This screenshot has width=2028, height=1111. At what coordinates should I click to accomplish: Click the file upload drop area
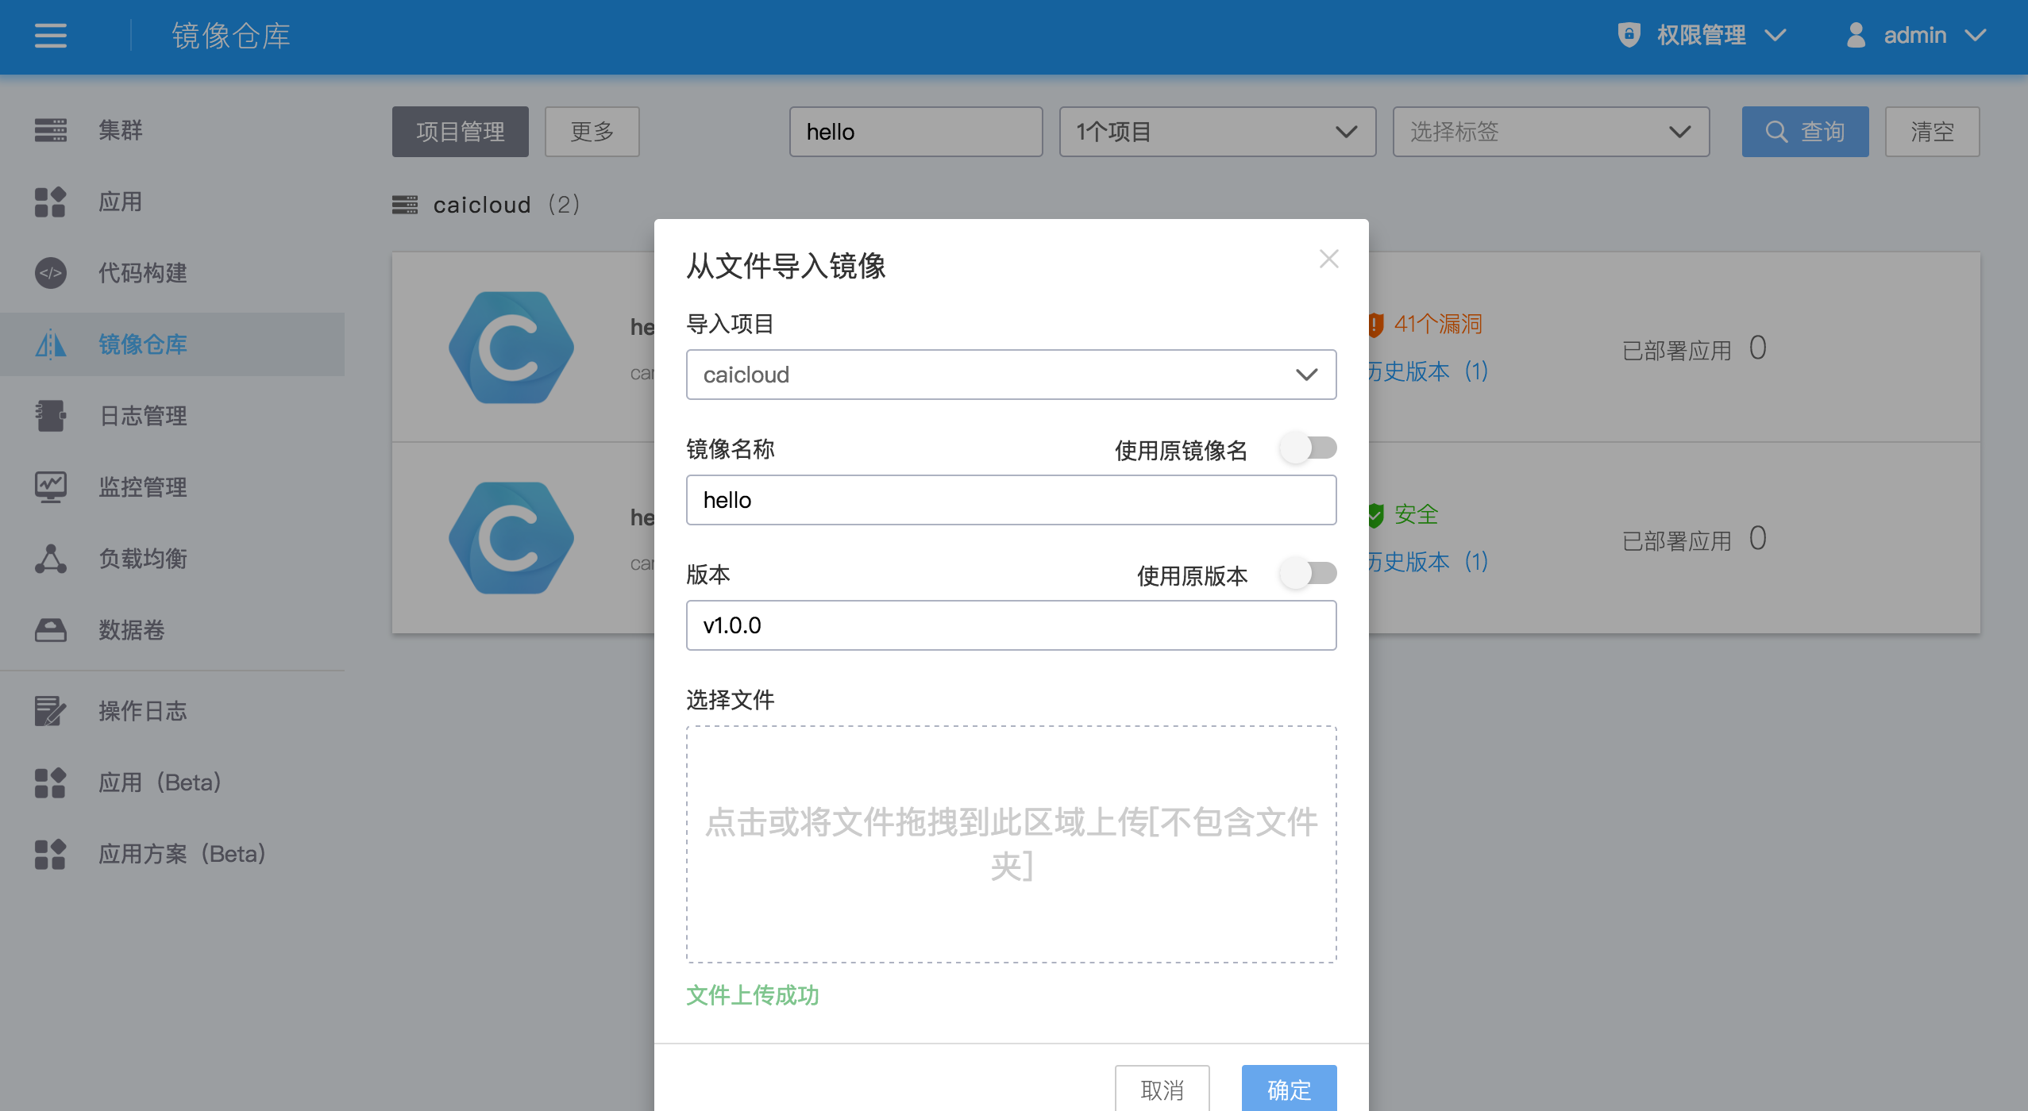coord(1010,844)
